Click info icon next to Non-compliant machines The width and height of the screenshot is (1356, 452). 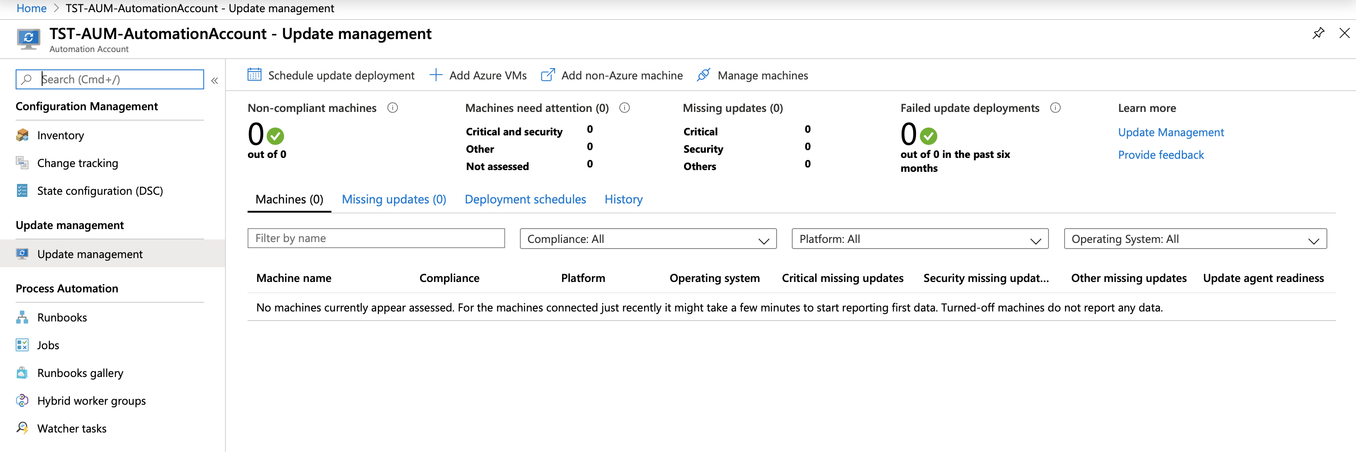point(393,108)
